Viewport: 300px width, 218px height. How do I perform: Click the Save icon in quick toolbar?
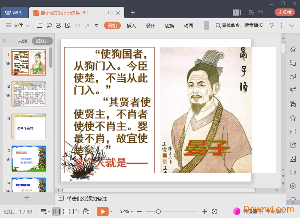tap(39, 25)
